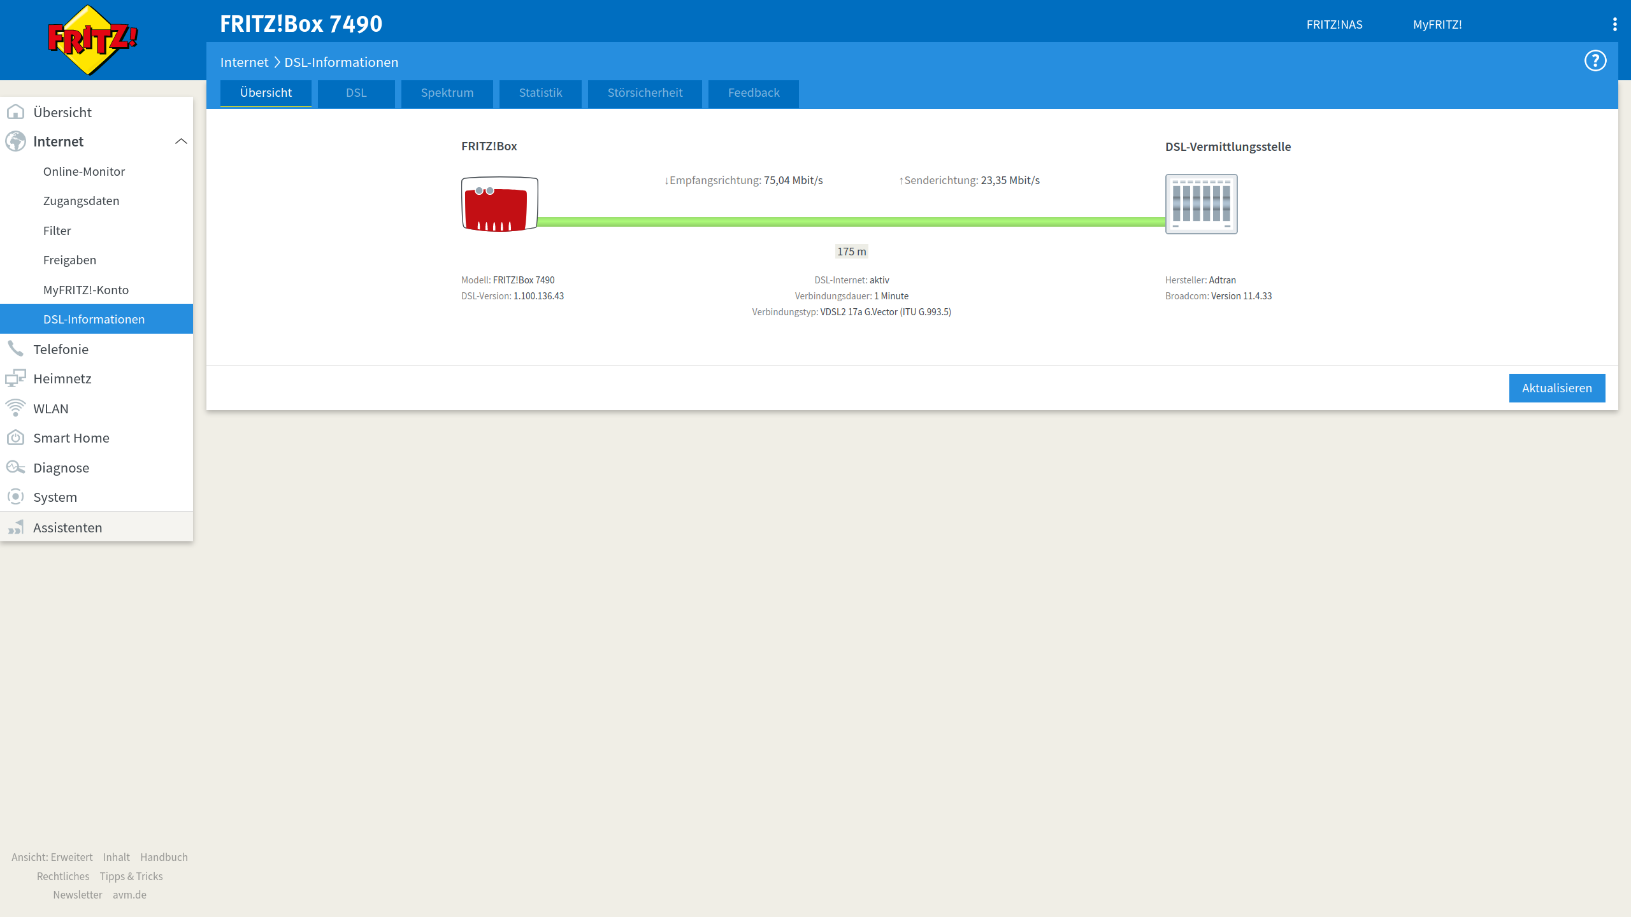Click the green DSL connection line
This screenshot has height=917, width=1631.
pyautogui.click(x=852, y=222)
